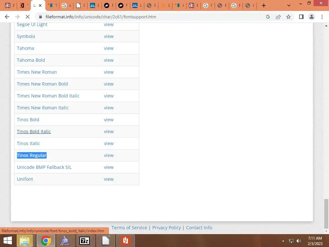Open the 7-Zip taskbar icon

tap(84, 241)
